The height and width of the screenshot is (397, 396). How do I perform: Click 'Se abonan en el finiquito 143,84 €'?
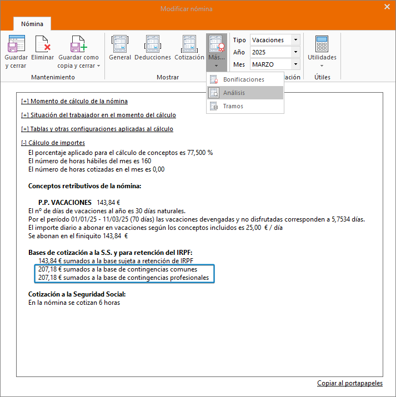coord(78,236)
